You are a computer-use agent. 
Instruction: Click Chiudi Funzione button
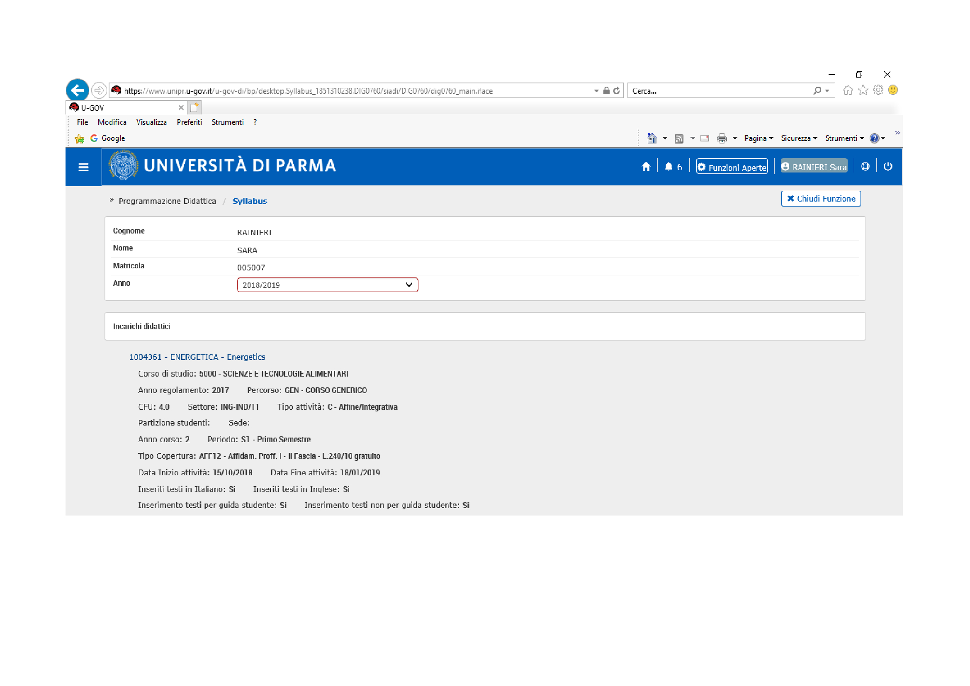coord(821,199)
